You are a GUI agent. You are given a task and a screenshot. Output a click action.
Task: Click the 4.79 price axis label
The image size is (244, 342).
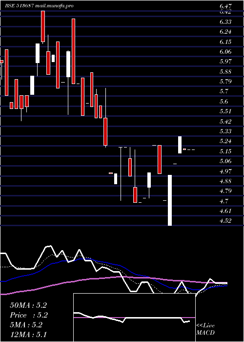225,191
